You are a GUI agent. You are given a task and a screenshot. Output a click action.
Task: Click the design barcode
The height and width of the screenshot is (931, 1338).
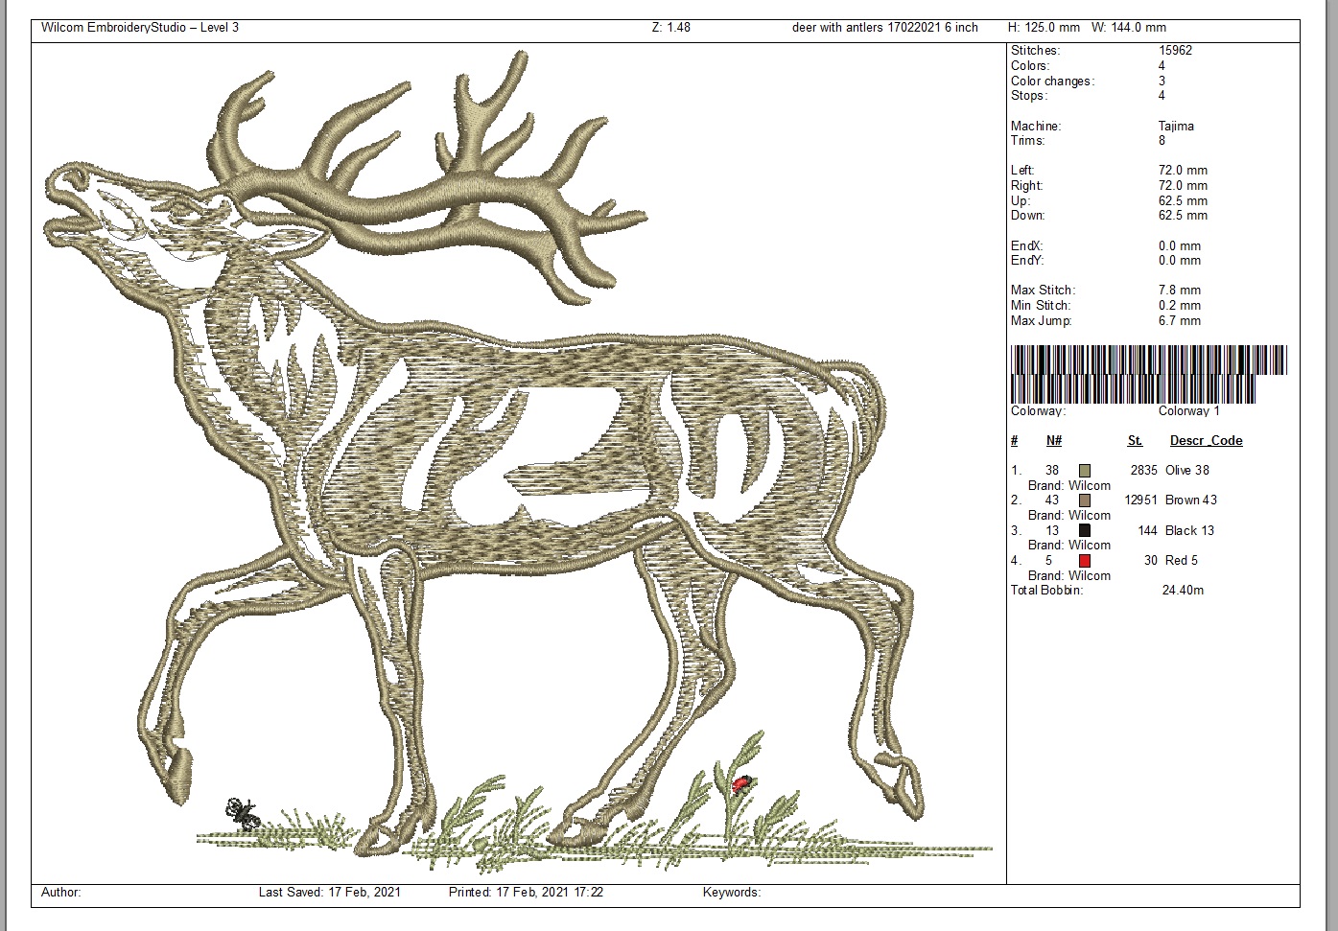[x=1148, y=374]
